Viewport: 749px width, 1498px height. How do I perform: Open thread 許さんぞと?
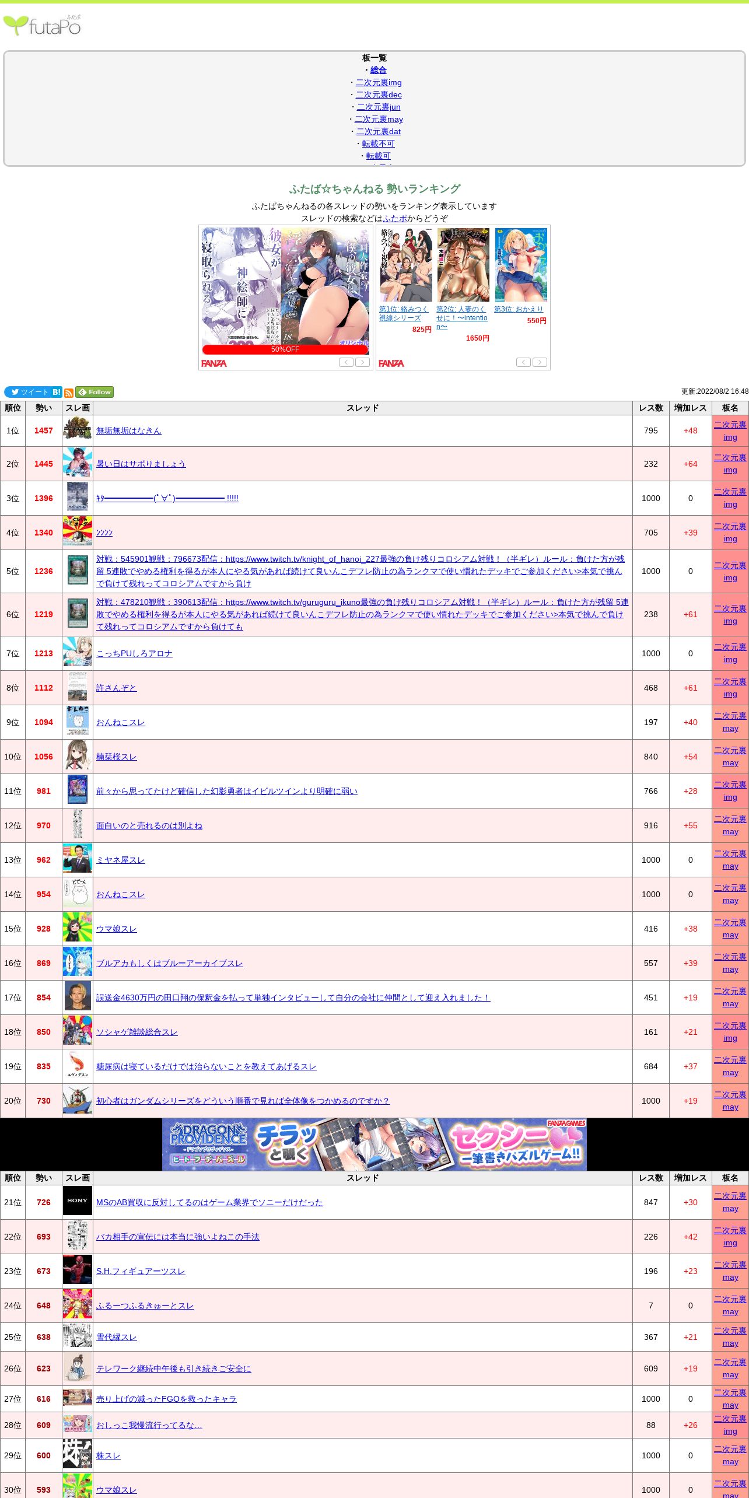click(x=117, y=688)
